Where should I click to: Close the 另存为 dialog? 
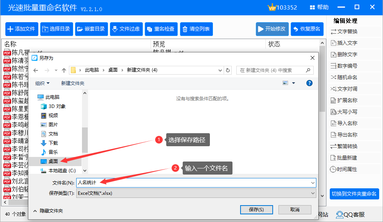(x=313, y=58)
